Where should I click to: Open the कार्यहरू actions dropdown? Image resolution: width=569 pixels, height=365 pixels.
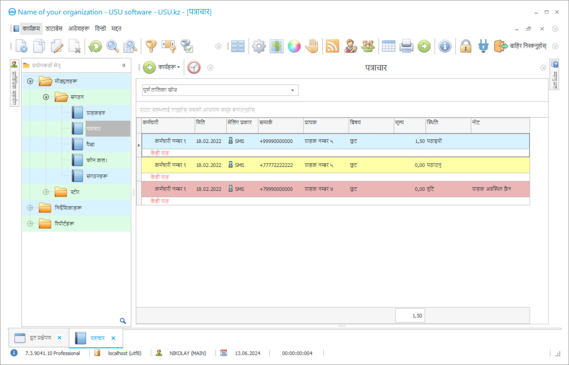162,67
